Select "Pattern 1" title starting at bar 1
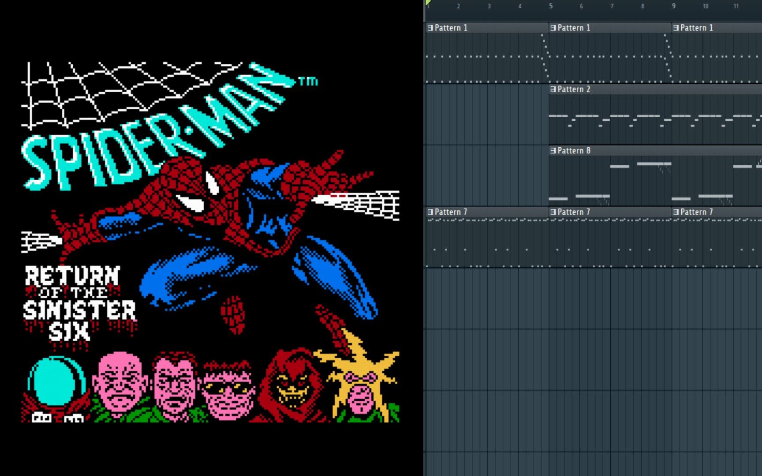Image resolution: width=762 pixels, height=476 pixels. 451,28
